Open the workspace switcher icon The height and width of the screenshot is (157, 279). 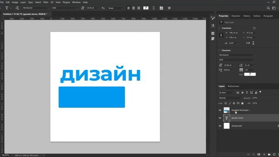pos(274,8)
